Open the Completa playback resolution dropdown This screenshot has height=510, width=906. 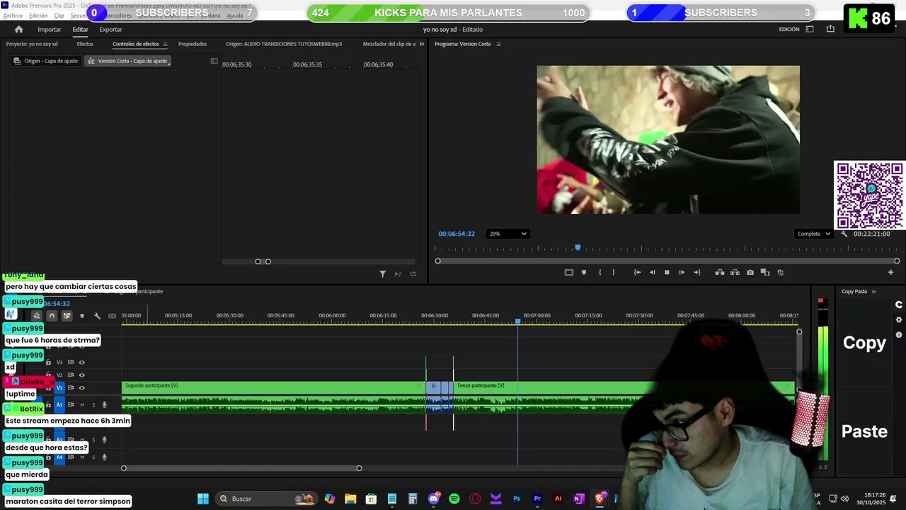pyautogui.click(x=813, y=234)
